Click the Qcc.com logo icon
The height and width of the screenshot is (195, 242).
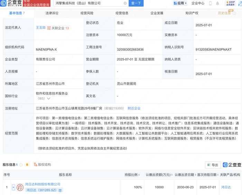(x=3, y=3)
